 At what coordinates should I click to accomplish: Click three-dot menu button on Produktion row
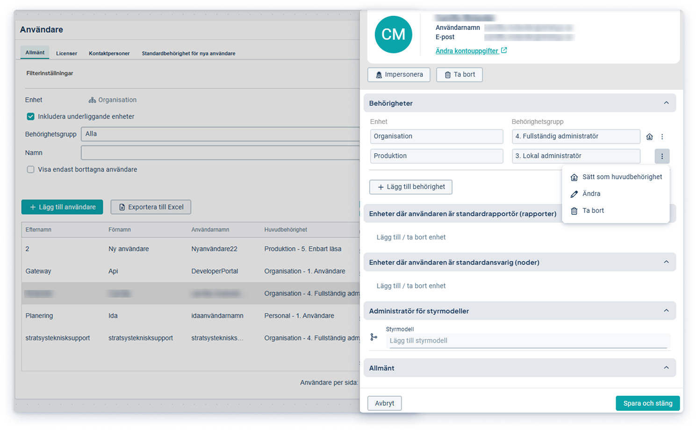(x=662, y=156)
